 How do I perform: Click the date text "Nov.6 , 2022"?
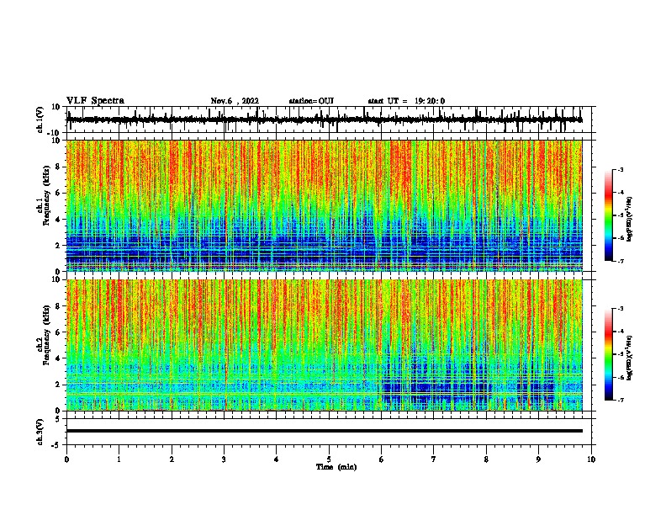pos(235,101)
